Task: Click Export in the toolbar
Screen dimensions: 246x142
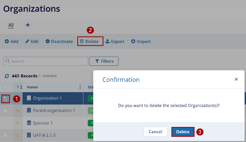Action: [115, 41]
